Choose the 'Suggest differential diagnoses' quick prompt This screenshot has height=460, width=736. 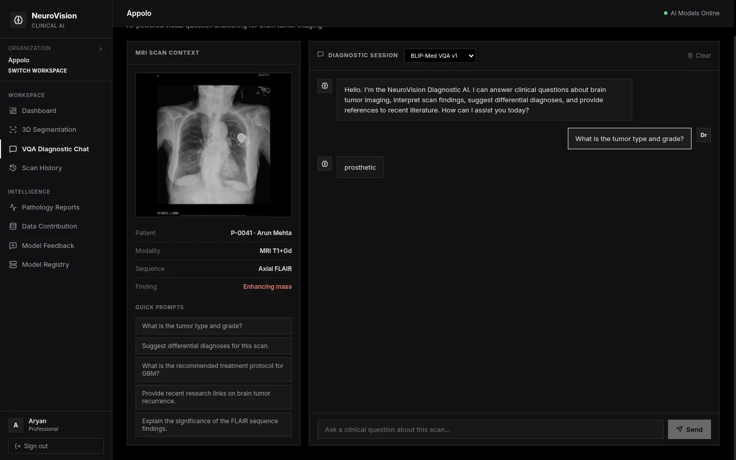[214, 346]
